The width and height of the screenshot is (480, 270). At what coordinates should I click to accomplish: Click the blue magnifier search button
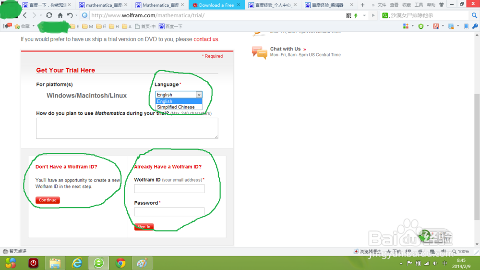(x=474, y=15)
